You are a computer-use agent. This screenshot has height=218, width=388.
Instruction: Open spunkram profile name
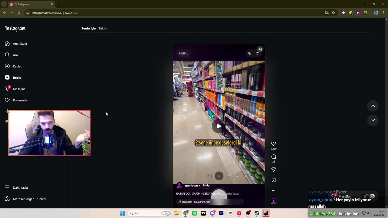pos(191,186)
